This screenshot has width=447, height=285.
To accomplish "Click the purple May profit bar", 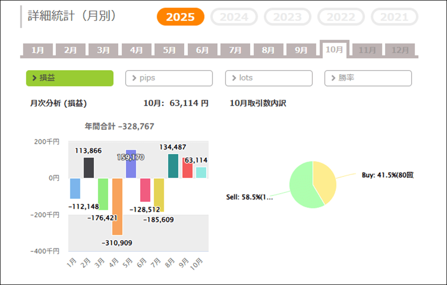I will pos(131,164).
